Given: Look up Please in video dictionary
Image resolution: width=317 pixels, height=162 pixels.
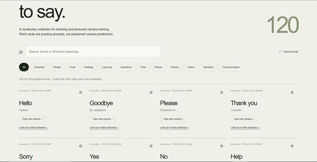Looking at the screenshot, I should pos(175,128).
